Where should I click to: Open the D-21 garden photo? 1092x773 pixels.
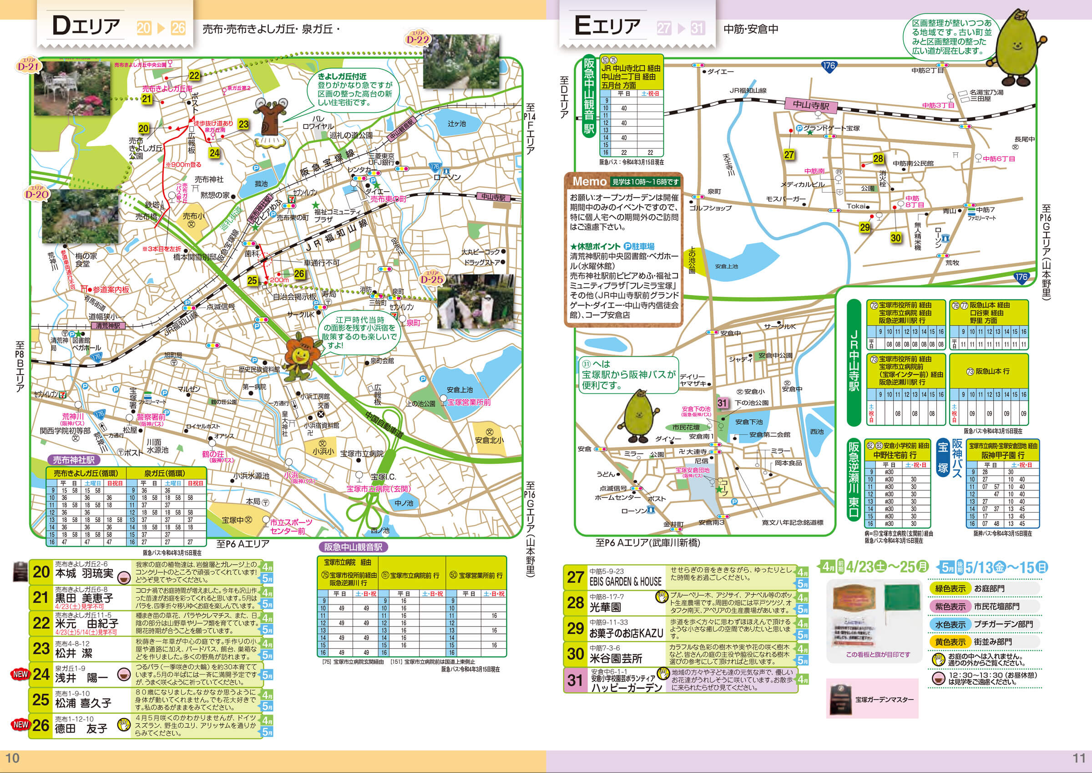tap(72, 88)
